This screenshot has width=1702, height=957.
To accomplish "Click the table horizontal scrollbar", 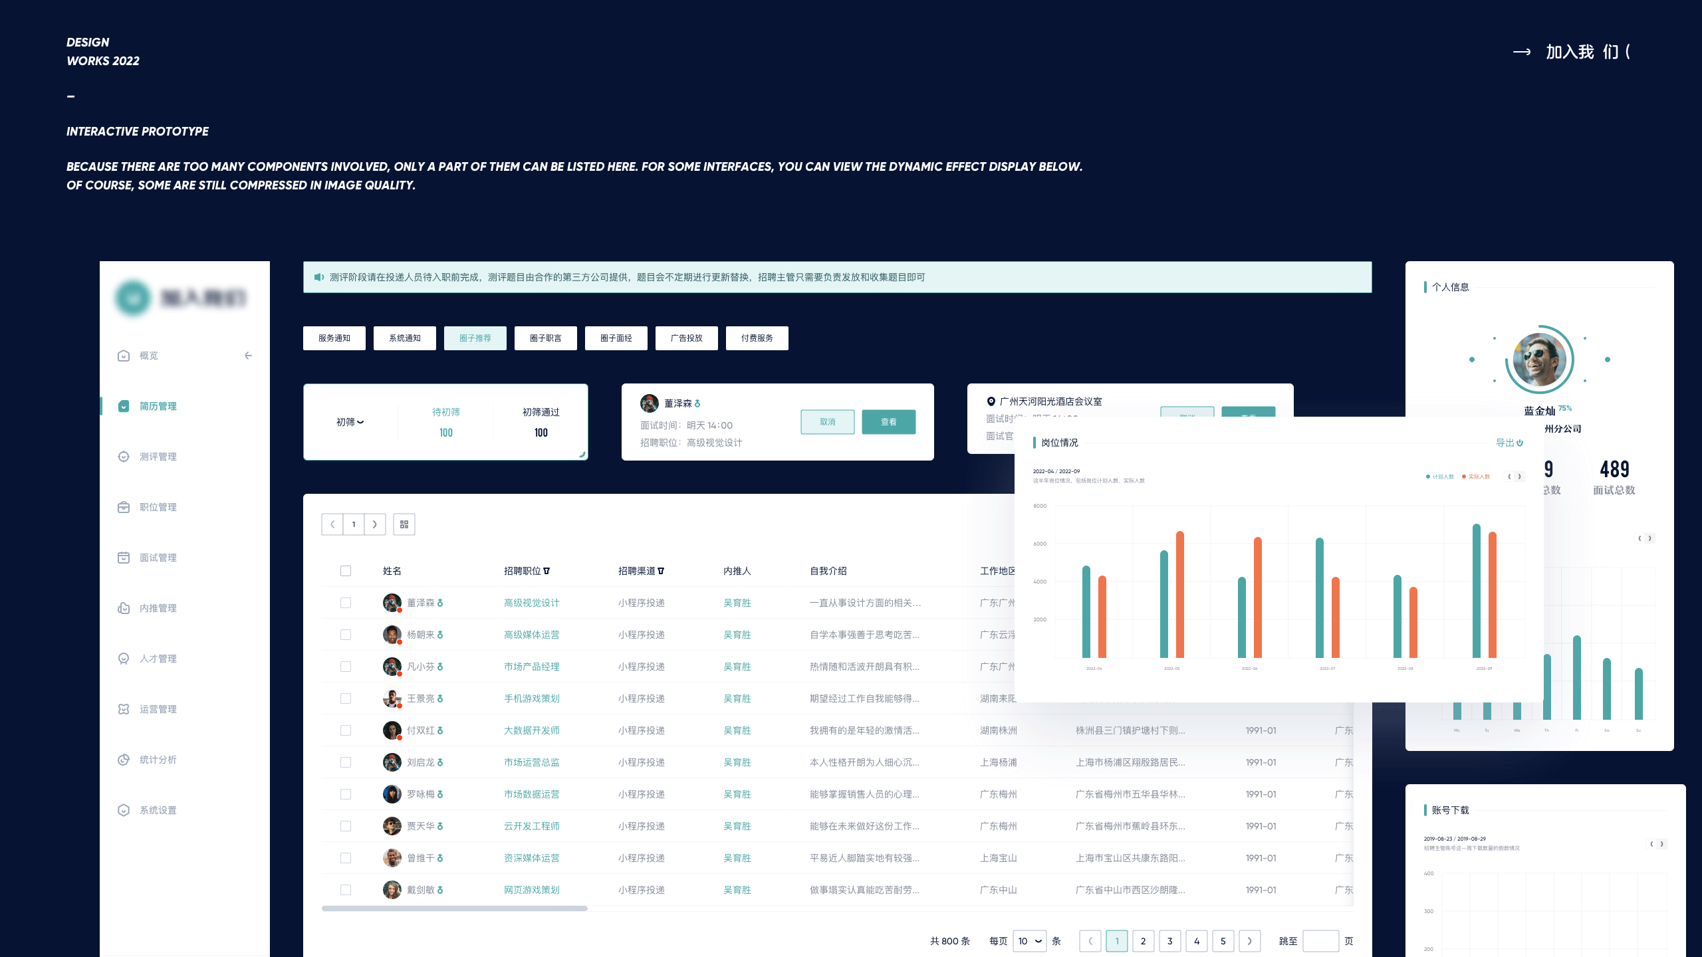I will tap(455, 908).
